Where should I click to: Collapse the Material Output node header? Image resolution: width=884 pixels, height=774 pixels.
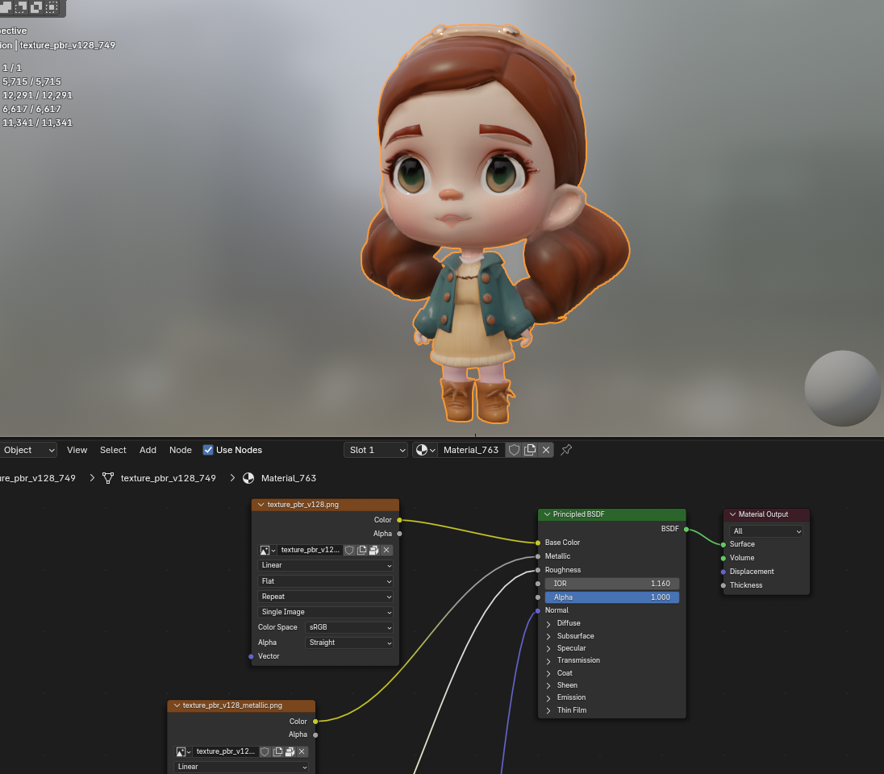click(x=732, y=514)
